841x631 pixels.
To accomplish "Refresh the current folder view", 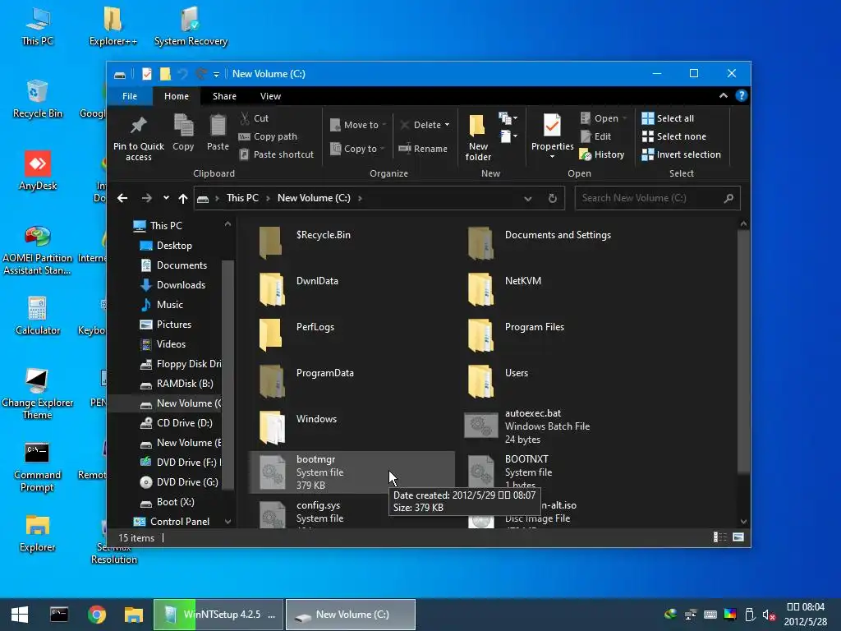I will coord(553,199).
